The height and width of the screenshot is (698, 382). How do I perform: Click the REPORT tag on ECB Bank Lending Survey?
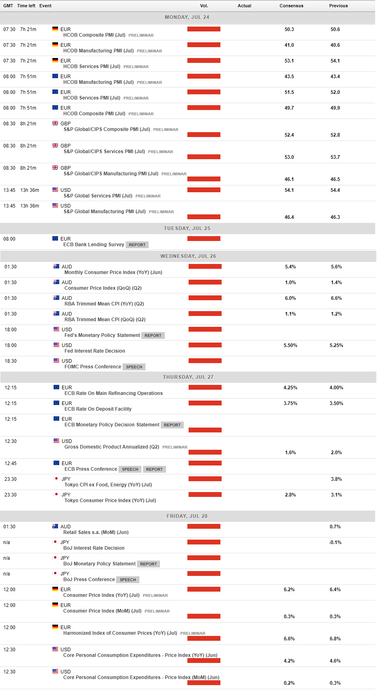(137, 245)
